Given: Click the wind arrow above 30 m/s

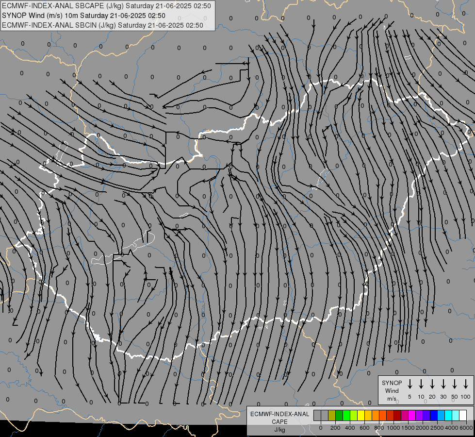Looking at the screenshot, I should [x=443, y=384].
